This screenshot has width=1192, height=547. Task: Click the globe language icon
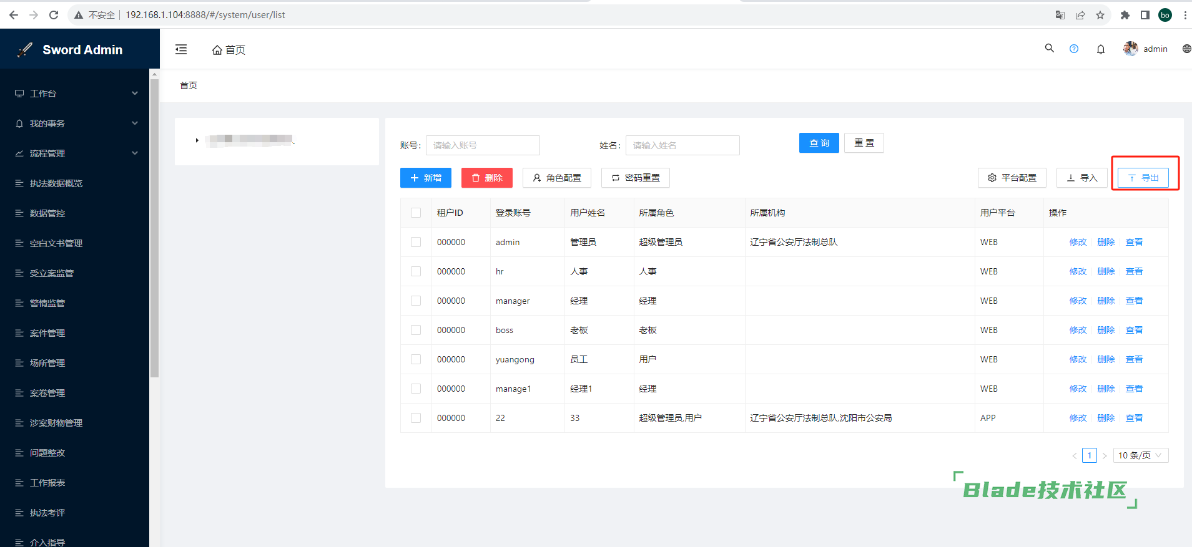point(1186,49)
